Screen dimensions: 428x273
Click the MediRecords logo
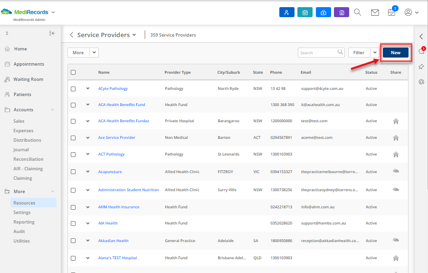pyautogui.click(x=25, y=12)
